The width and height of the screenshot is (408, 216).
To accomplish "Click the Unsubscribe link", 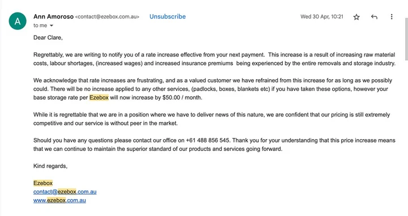I will point(168,16).
